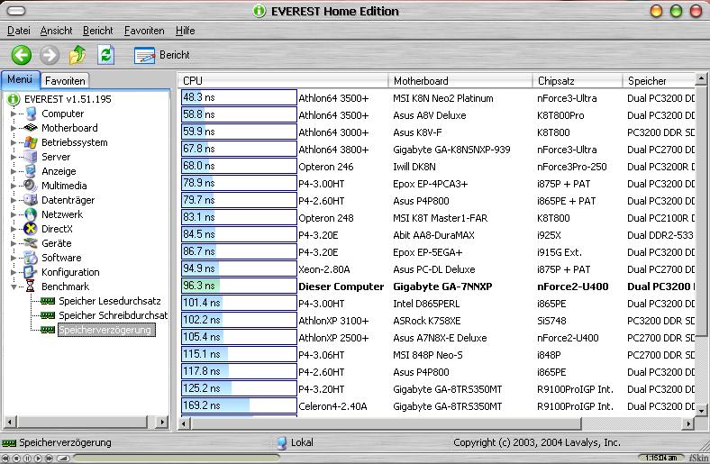
Task: Switch to the Menü tab
Action: click(21, 79)
